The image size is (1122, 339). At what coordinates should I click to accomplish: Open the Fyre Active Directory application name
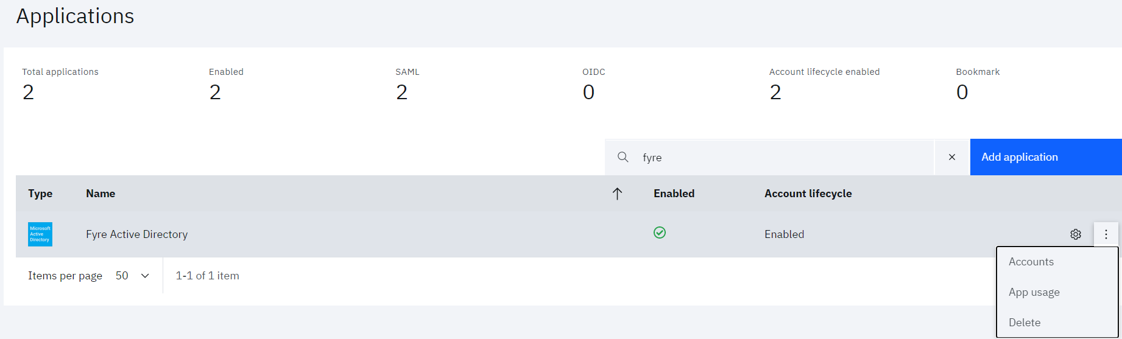(136, 234)
